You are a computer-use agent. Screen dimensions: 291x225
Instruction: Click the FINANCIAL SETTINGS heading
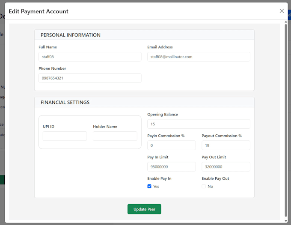[65, 102]
